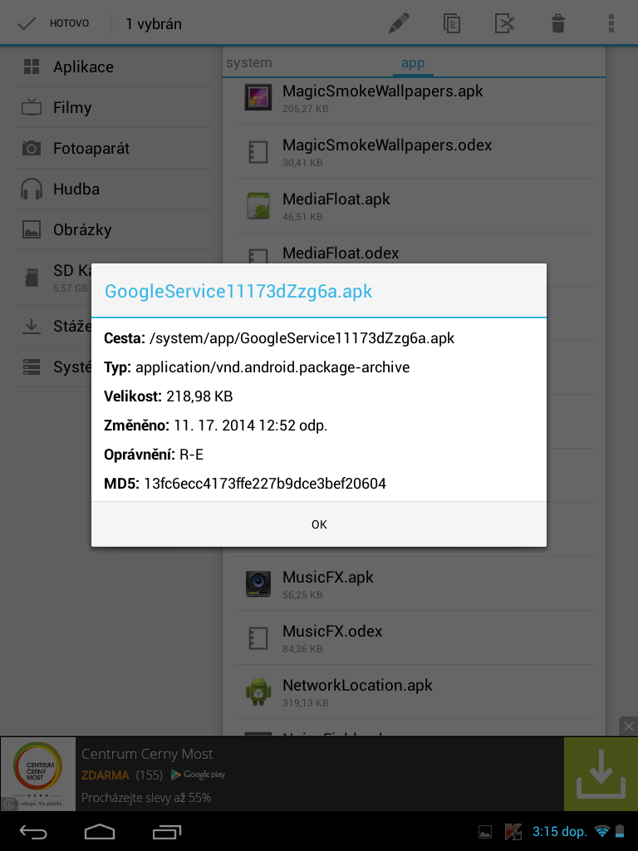Tap the NetworkLocation.apk list entry
This screenshot has width=638, height=851.
357,691
